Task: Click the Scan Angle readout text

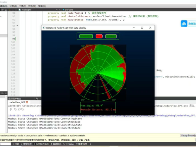Action: click(x=92, y=105)
